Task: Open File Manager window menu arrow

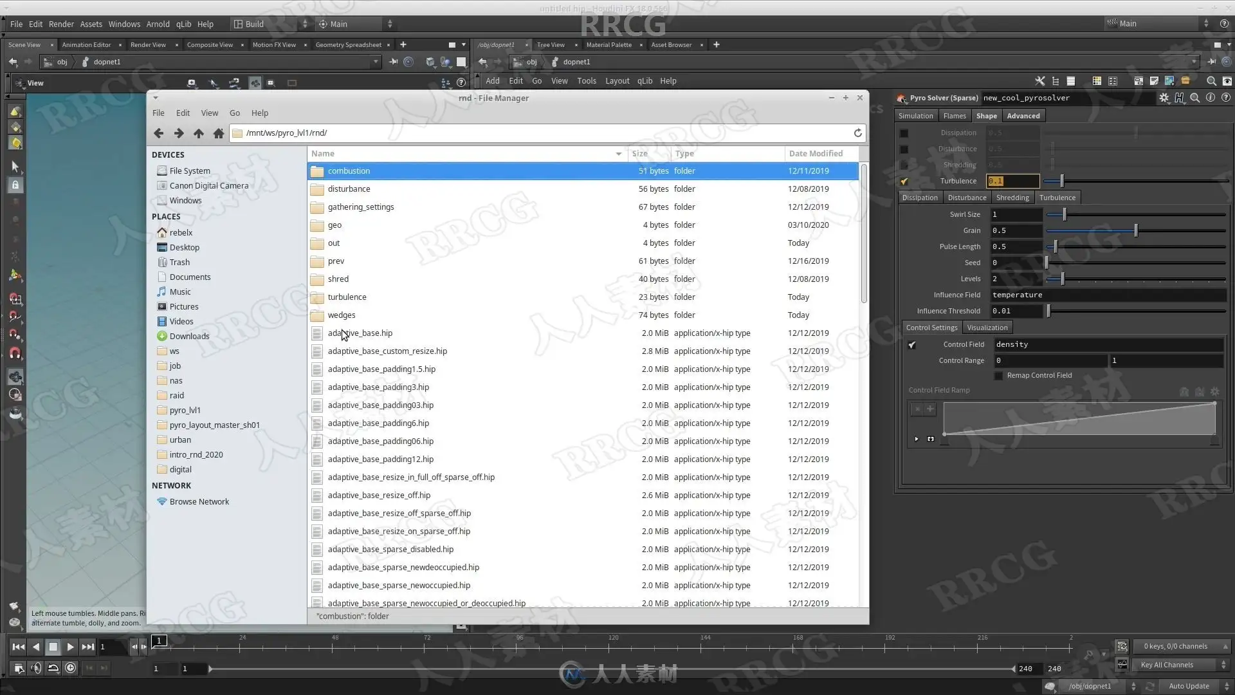Action: (155, 98)
